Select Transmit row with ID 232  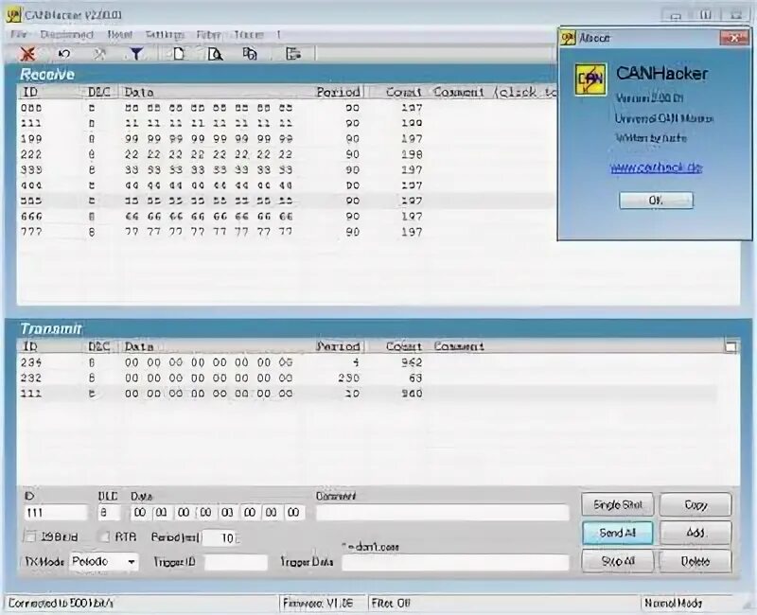[x=367, y=378]
